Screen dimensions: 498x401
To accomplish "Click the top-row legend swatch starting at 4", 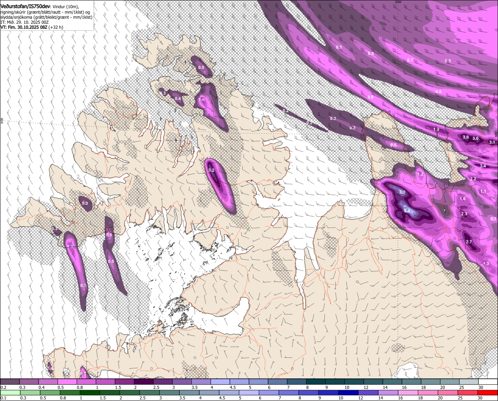I will tap(220, 382).
